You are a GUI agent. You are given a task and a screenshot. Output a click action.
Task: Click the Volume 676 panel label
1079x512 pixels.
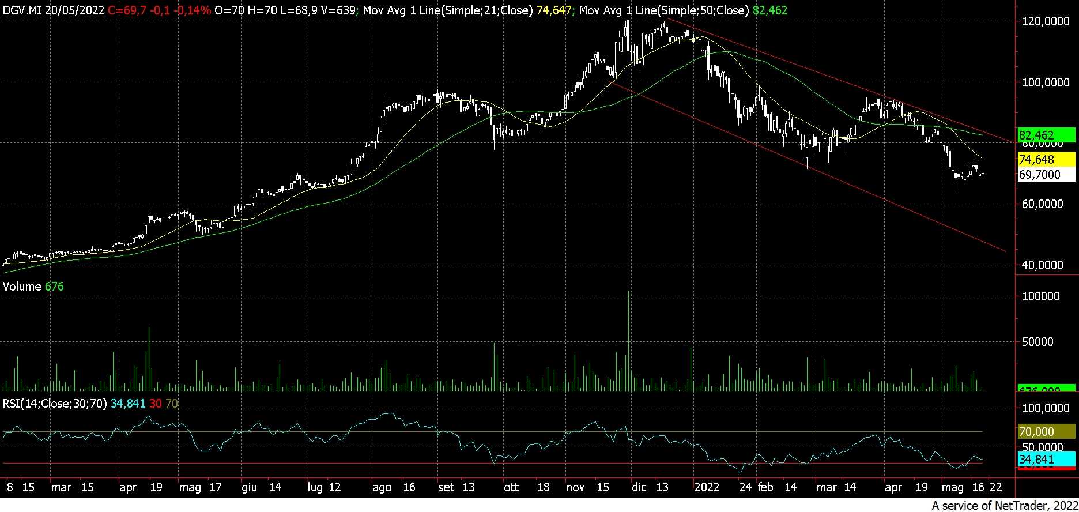click(33, 287)
